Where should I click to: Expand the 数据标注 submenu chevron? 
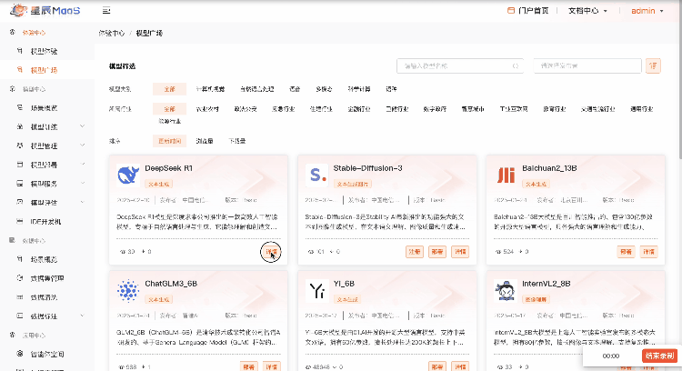pyautogui.click(x=82, y=316)
